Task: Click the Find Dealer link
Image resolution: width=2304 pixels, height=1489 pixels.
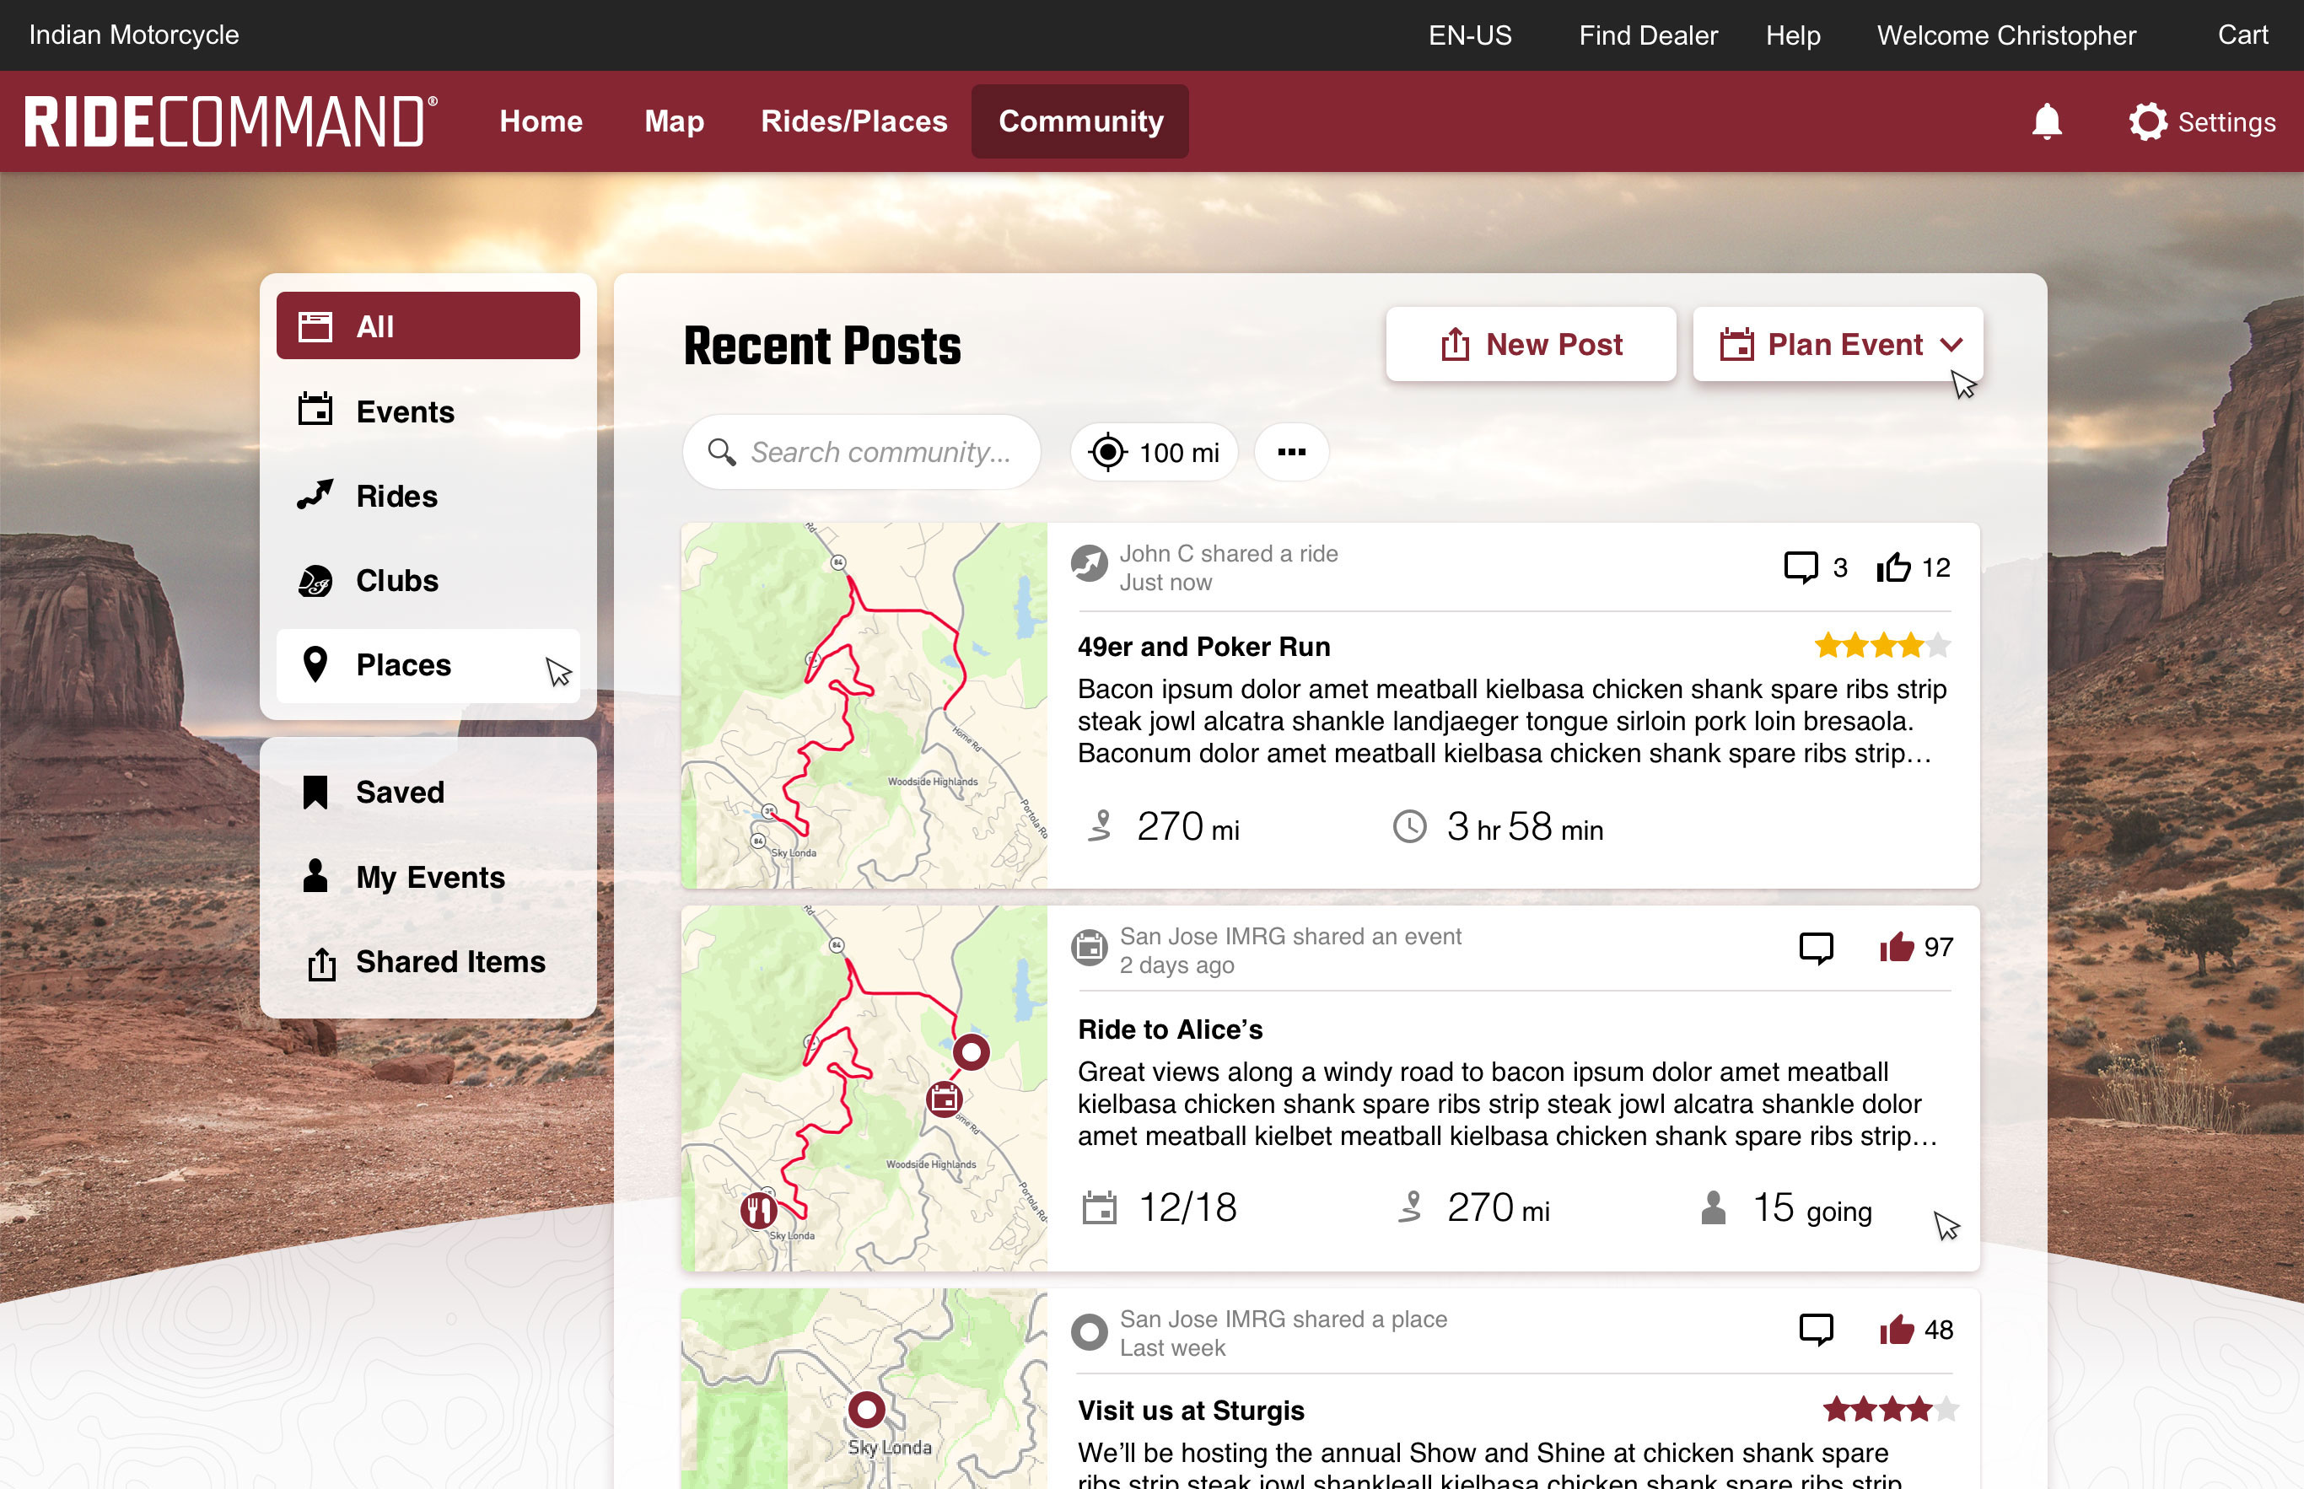Action: (x=1648, y=35)
